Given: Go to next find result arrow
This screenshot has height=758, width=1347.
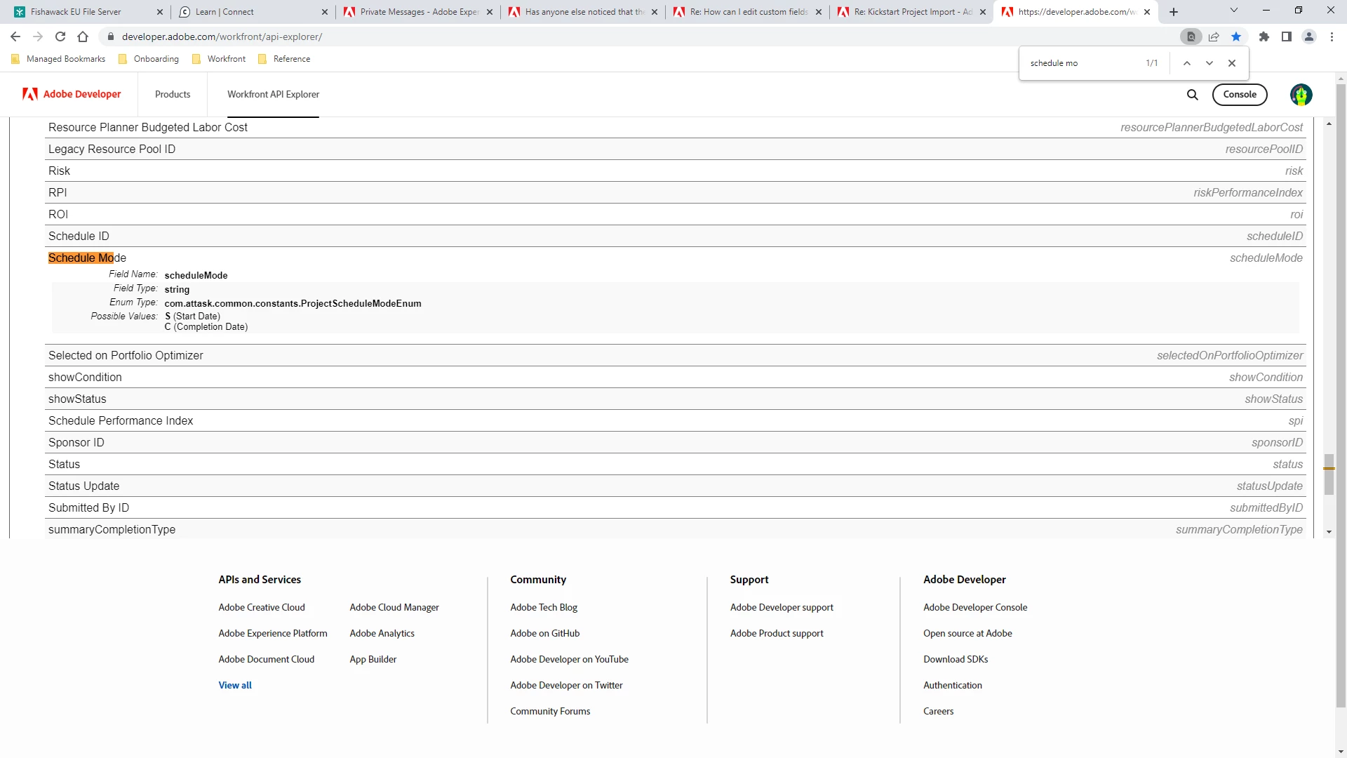Looking at the screenshot, I should click(1209, 63).
